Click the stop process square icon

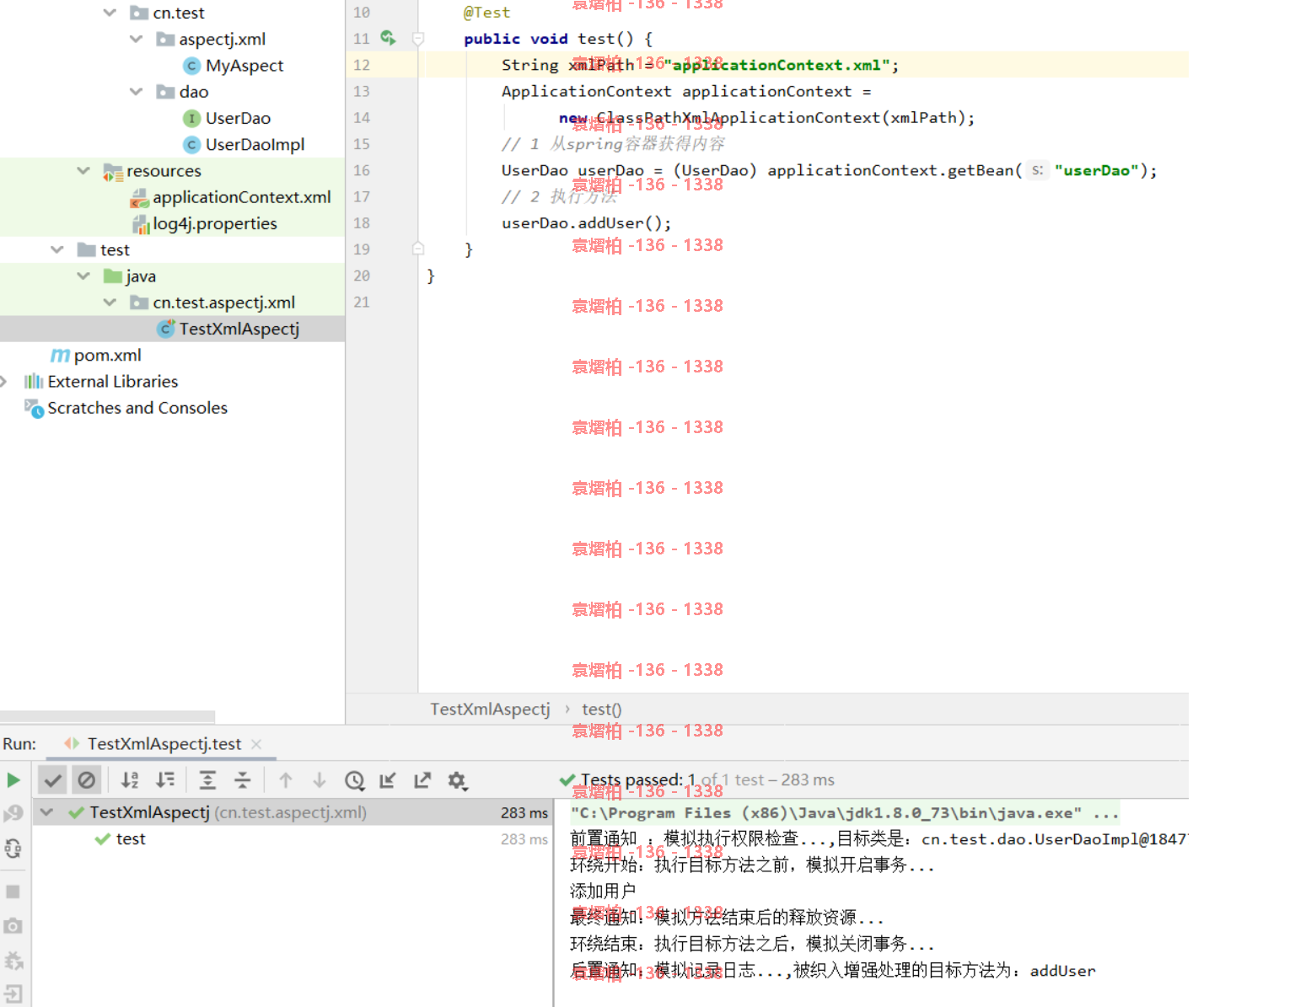tap(13, 892)
